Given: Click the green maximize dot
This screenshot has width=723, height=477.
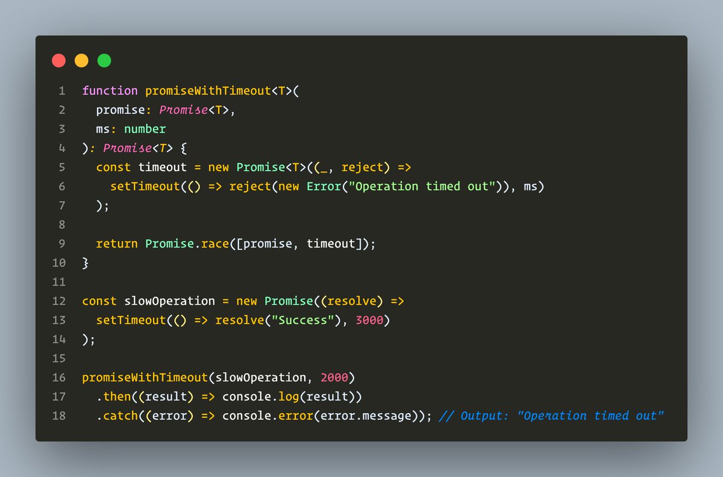Looking at the screenshot, I should coord(104,60).
